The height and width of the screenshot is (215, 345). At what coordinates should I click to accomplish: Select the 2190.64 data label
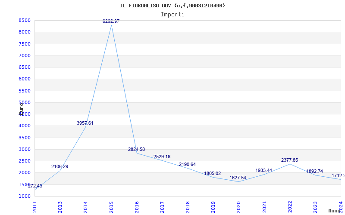click(187, 165)
